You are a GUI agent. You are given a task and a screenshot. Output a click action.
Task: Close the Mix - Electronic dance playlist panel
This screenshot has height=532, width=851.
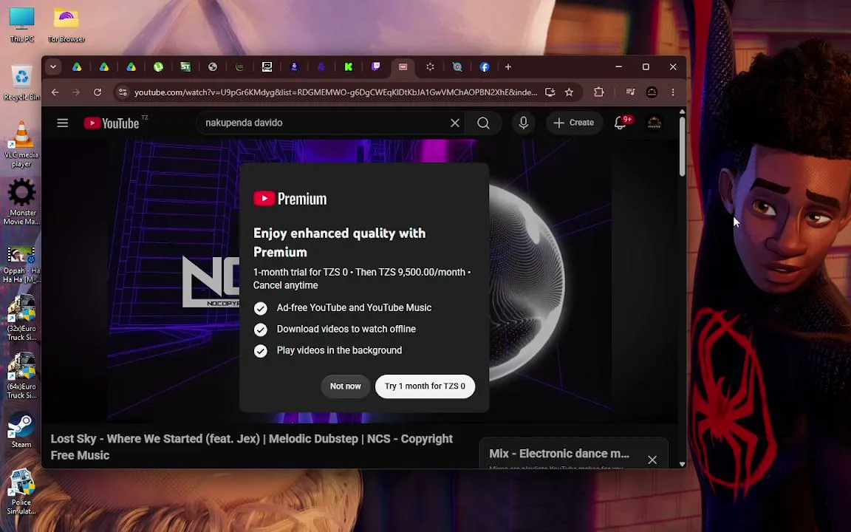click(652, 460)
